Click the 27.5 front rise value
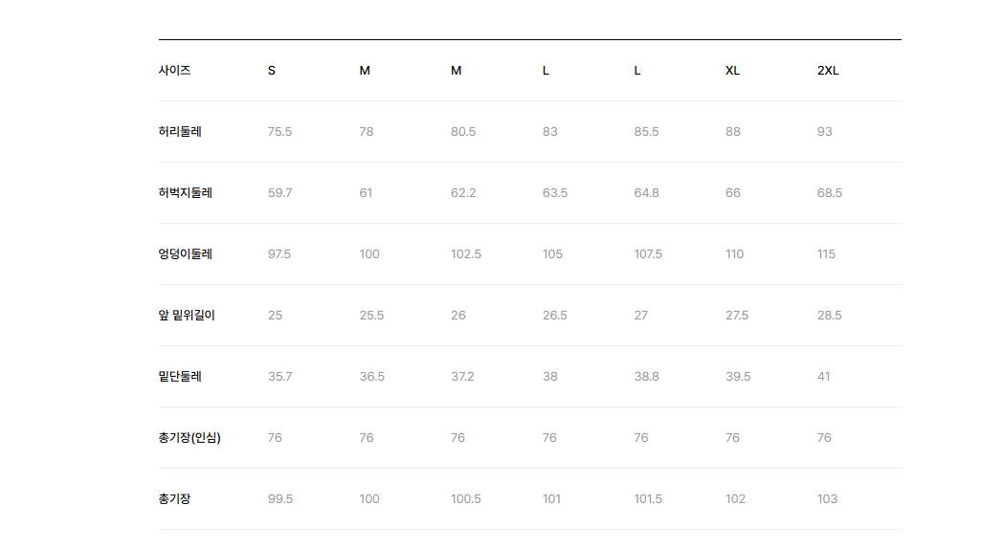 (737, 316)
